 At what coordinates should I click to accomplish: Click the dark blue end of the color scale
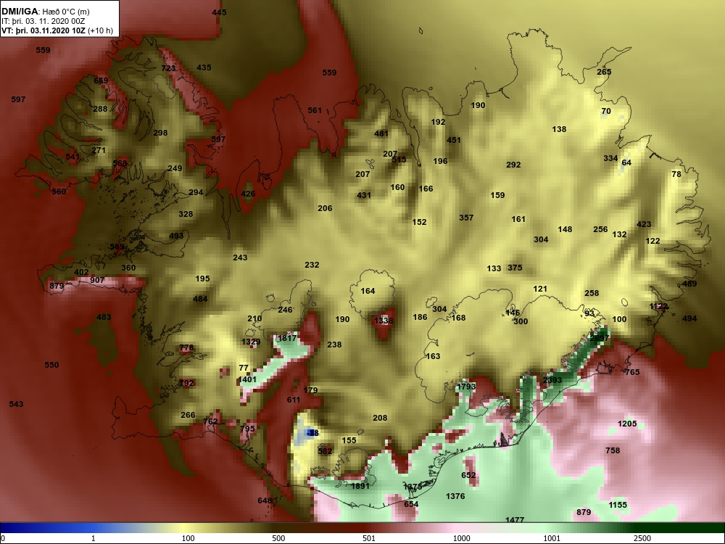click(x=19, y=528)
